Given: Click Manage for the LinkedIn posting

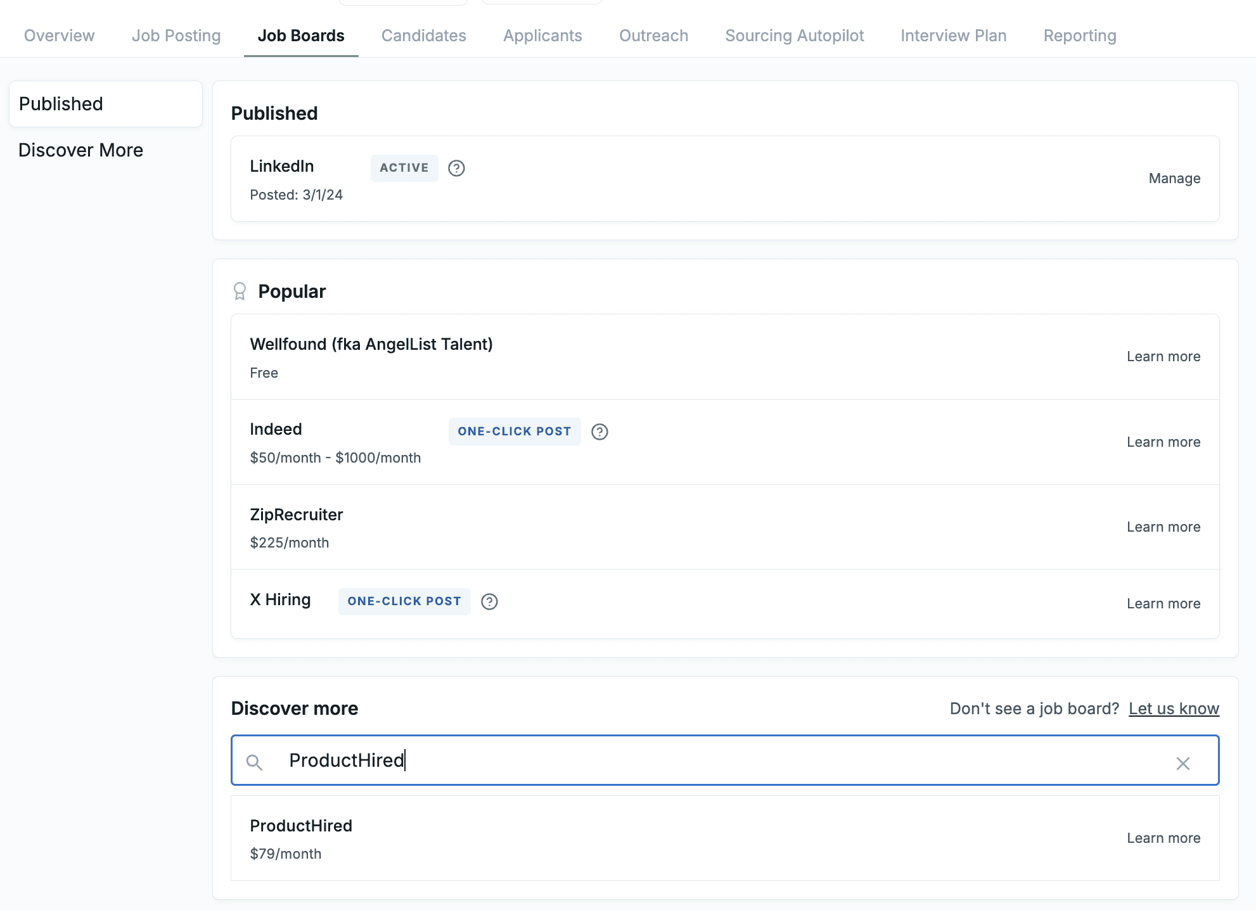Looking at the screenshot, I should tap(1174, 179).
